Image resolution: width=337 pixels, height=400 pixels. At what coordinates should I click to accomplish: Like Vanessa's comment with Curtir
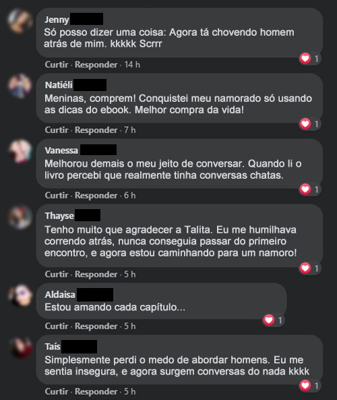[x=57, y=195]
